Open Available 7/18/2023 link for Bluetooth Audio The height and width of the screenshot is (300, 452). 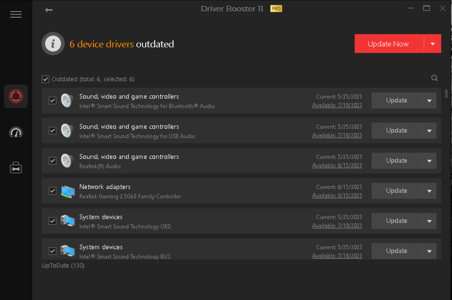(337, 105)
